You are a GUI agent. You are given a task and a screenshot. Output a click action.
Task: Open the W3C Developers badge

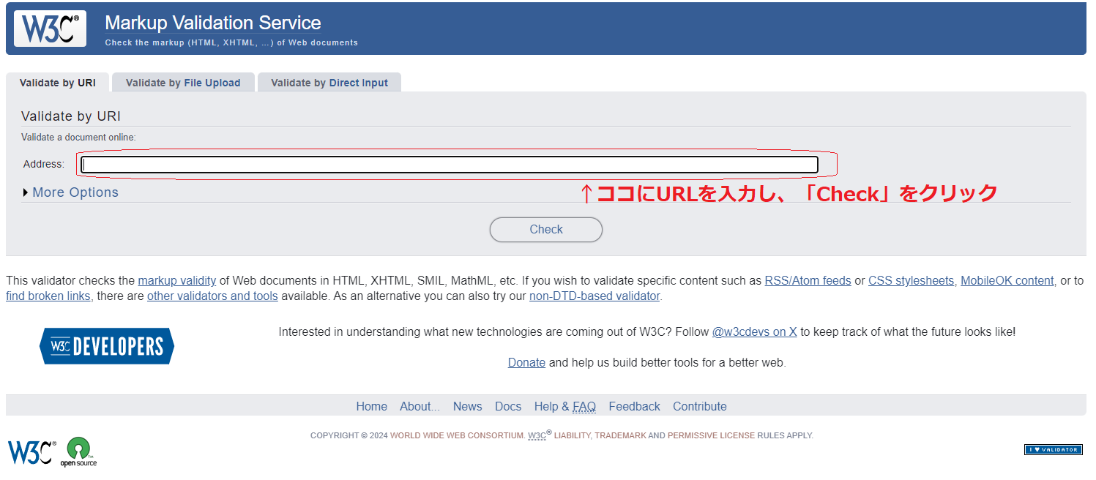click(x=106, y=345)
